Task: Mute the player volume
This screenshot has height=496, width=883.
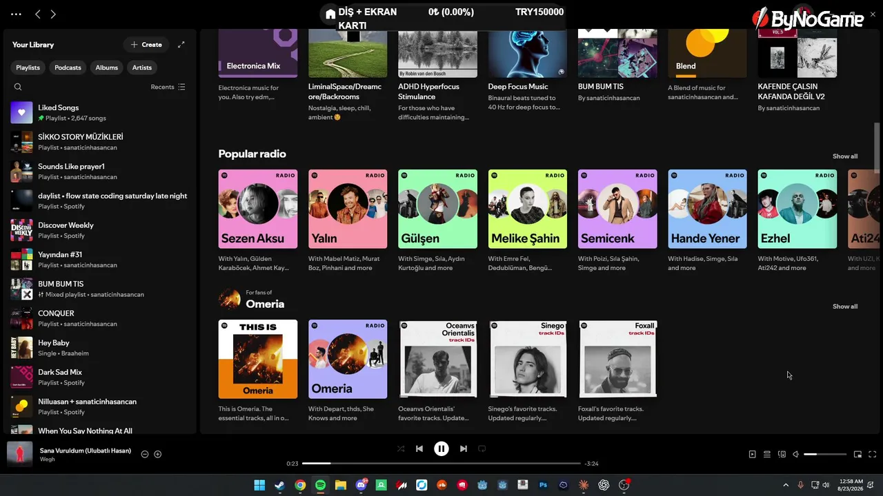Action: (795, 454)
